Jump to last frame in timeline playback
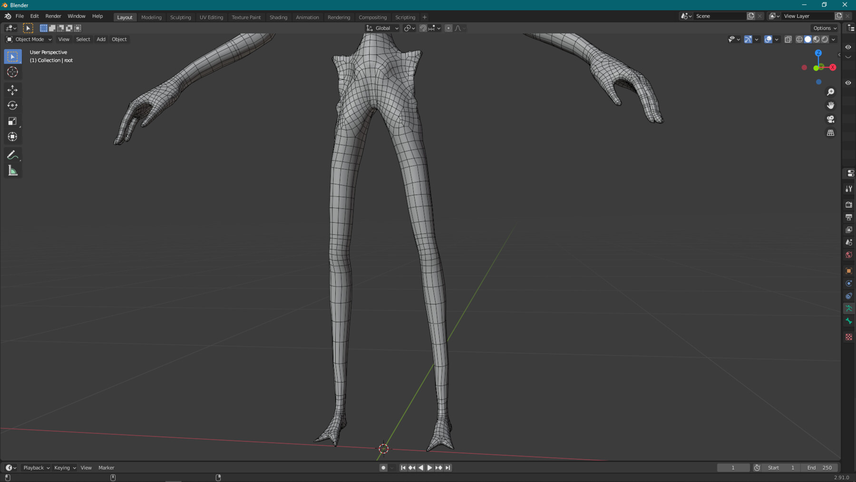Screen dimensions: 856x482 point(447,467)
